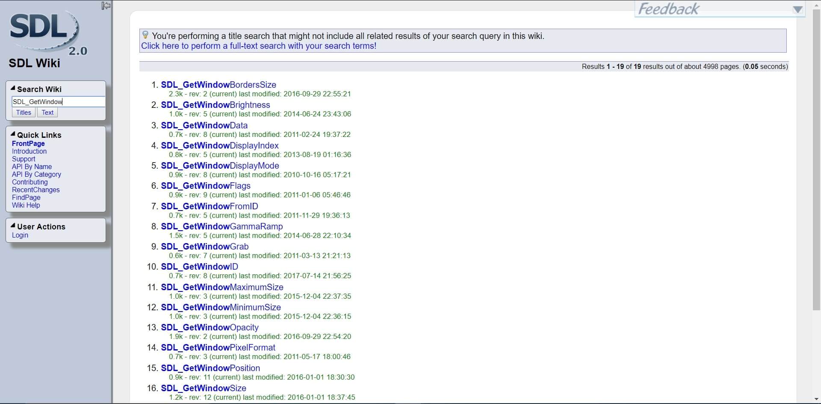Click the Titles search button

pyautogui.click(x=24, y=113)
